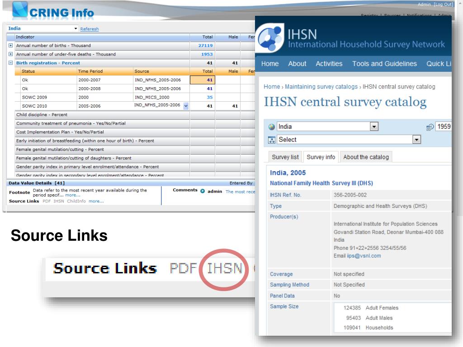Open the ChildInfo source link
Viewport: 463px width, 347px height.
(x=76, y=201)
